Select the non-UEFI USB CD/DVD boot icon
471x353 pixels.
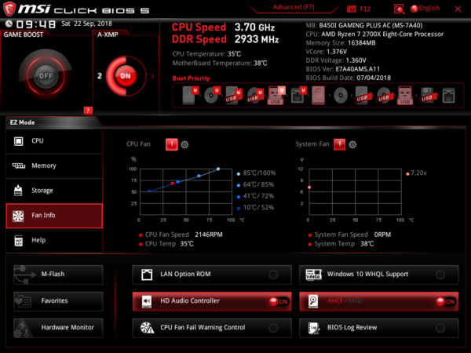coord(384,95)
